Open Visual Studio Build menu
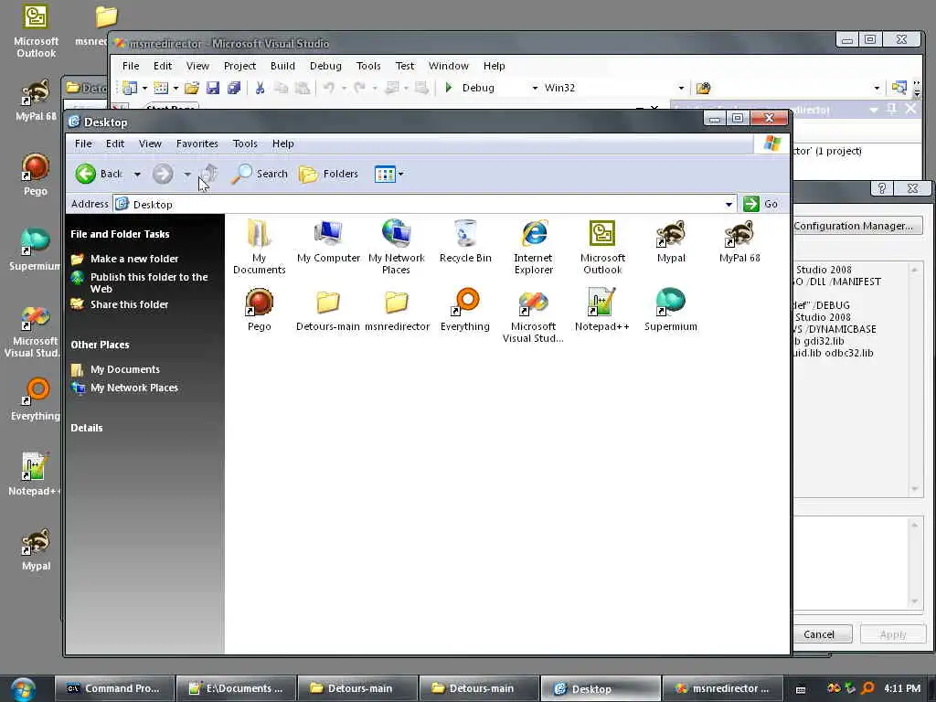Image resolution: width=936 pixels, height=702 pixels. [x=282, y=66]
